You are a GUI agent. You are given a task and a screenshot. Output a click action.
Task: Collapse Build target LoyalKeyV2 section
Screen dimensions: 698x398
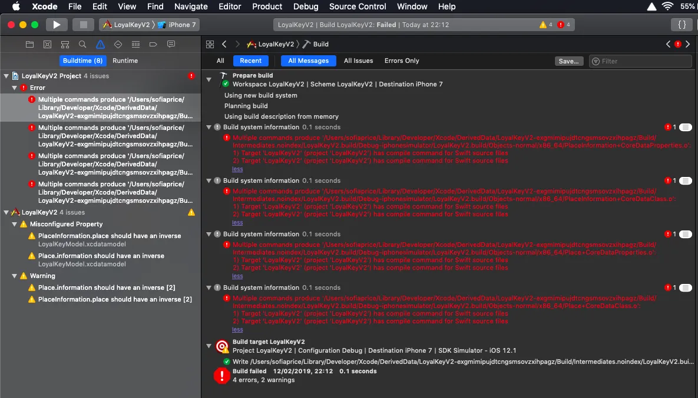tap(209, 346)
